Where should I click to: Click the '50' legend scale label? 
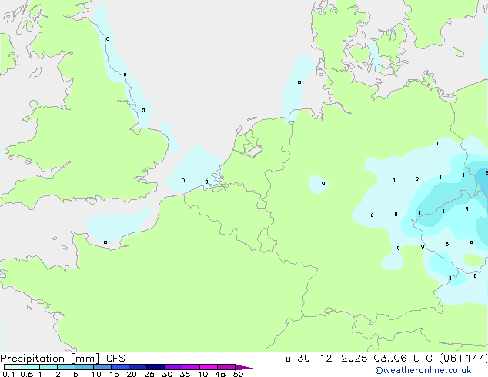coord(238,374)
